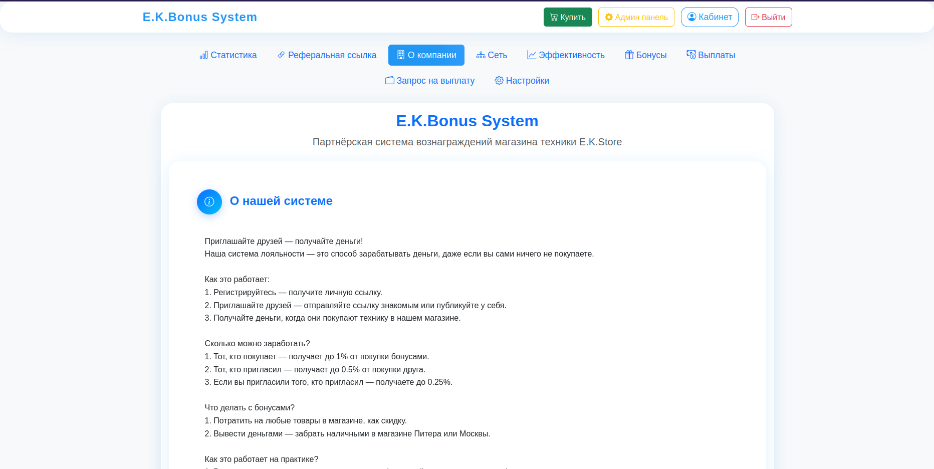Viewport: 934px width, 469px height.
Task: Click the building icon on О компании
Action: click(x=400, y=55)
